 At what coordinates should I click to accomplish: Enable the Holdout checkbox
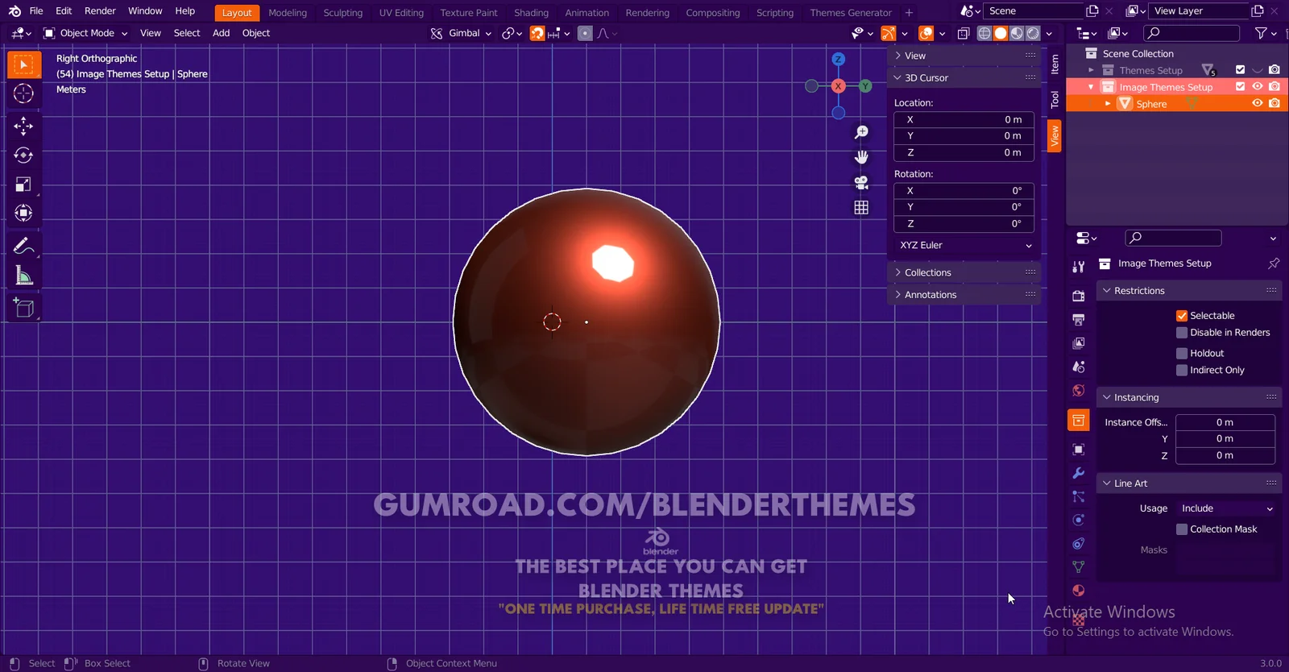(x=1182, y=354)
